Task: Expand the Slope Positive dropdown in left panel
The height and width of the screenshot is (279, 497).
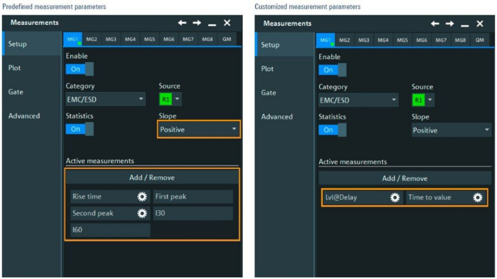Action: coord(199,130)
